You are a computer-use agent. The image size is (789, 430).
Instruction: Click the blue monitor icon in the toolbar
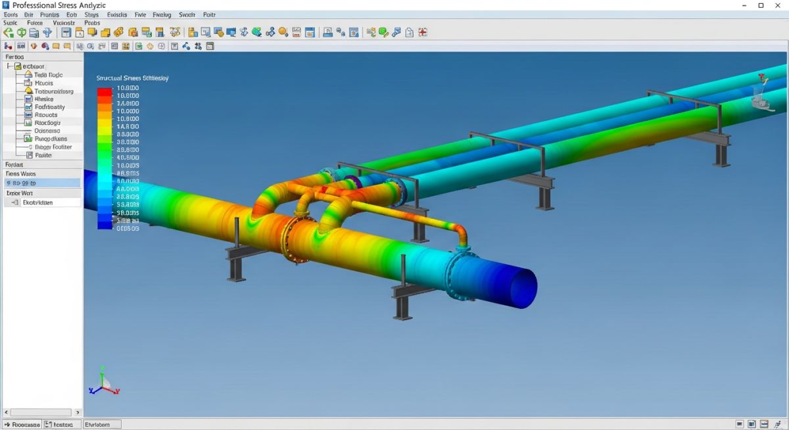pyautogui.click(x=231, y=32)
